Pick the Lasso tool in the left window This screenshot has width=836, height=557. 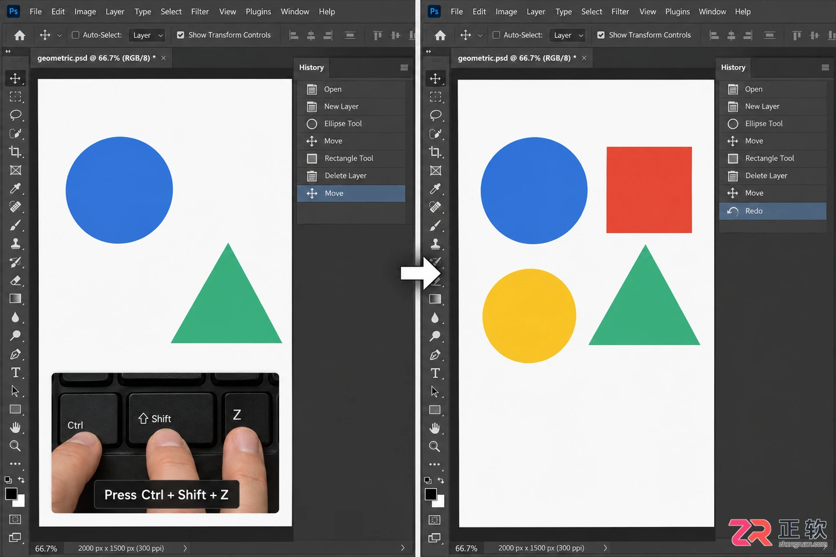[x=15, y=115]
